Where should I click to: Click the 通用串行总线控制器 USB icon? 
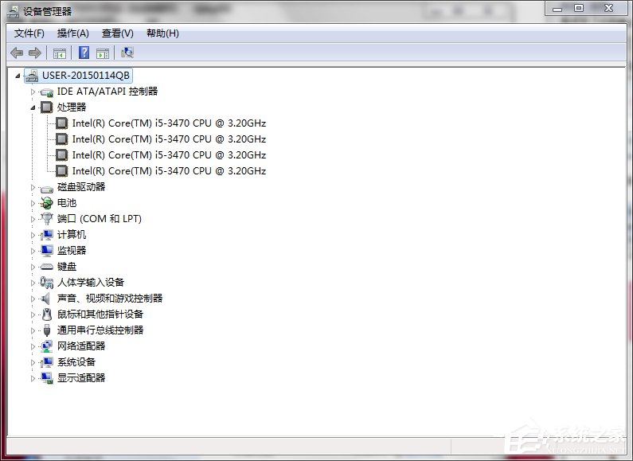tap(47, 330)
